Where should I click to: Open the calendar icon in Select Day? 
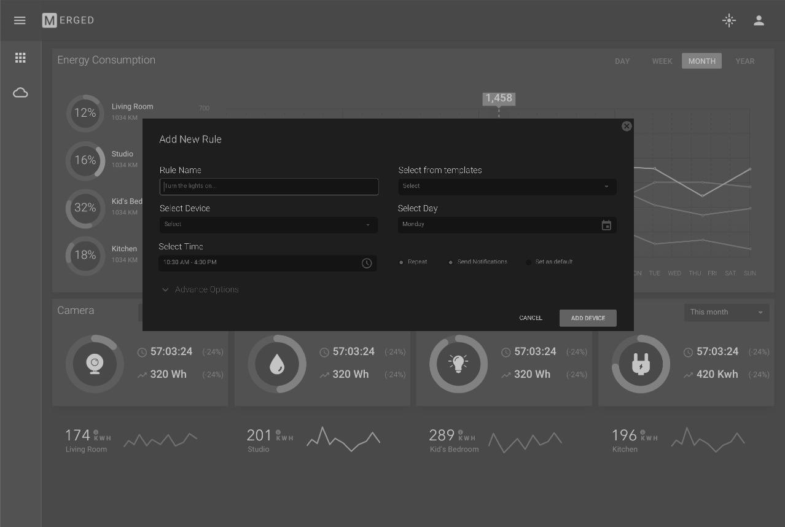coord(606,225)
